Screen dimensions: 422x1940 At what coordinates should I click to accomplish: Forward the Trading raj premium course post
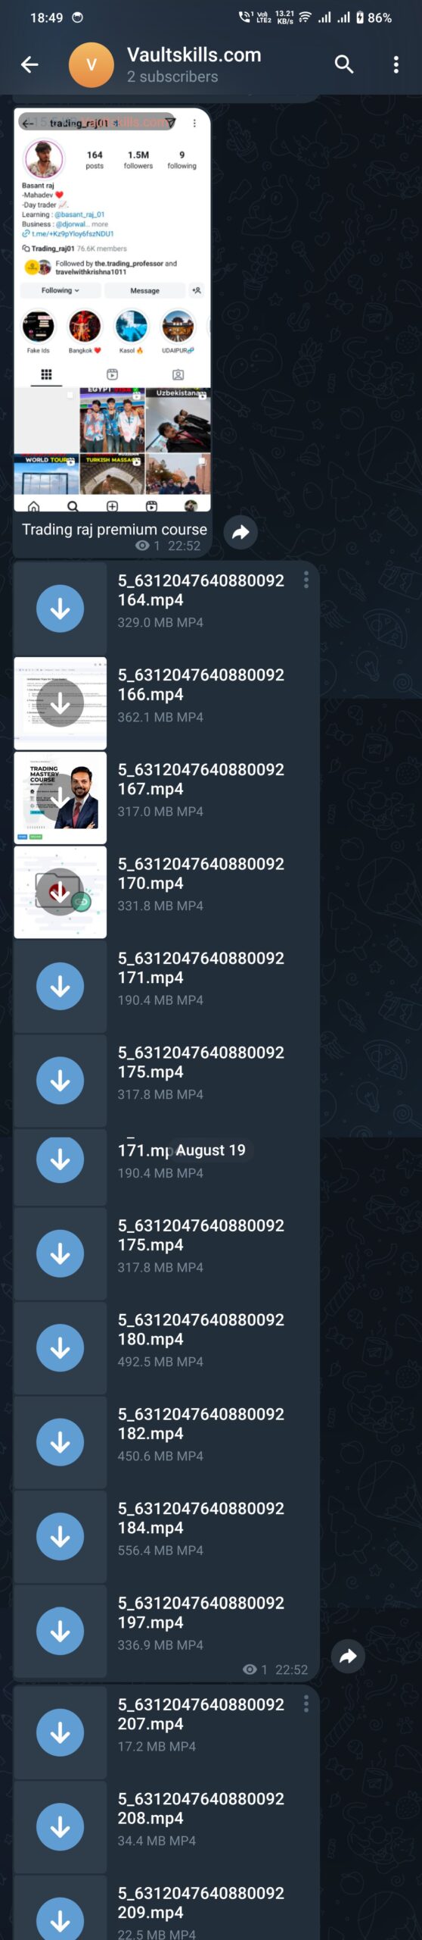point(240,532)
